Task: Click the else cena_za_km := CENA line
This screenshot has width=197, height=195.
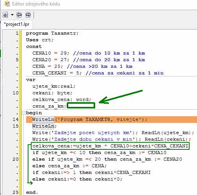Action: 69,166
